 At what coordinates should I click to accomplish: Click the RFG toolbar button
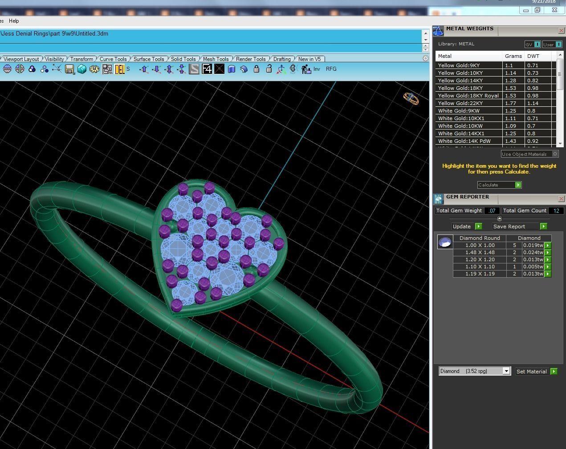point(331,69)
